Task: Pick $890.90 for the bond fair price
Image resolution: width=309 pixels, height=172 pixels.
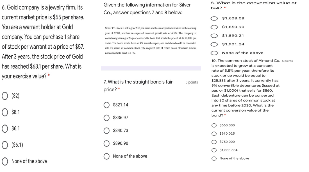Action: [x=106, y=143]
